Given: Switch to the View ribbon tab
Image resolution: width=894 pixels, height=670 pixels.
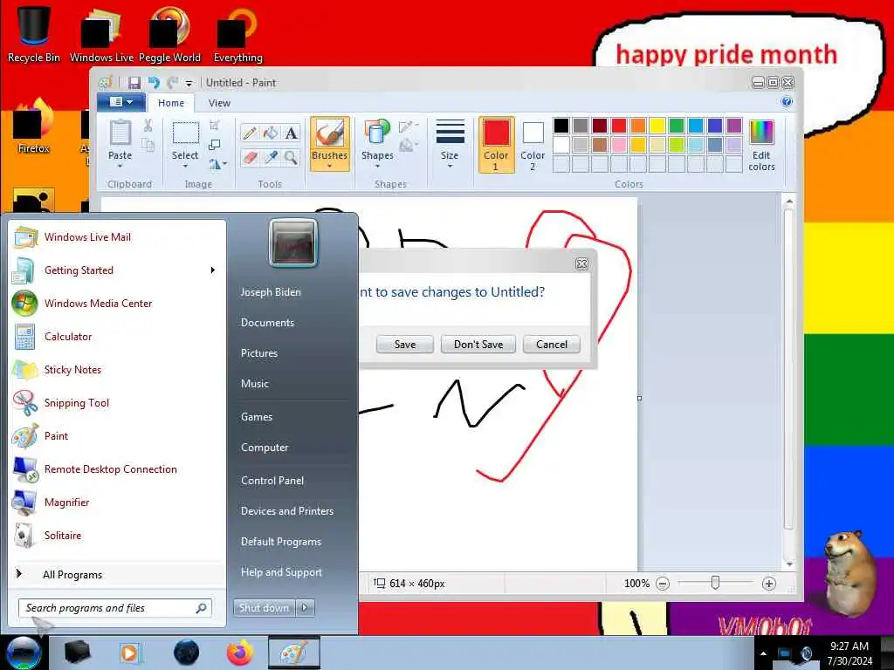Looking at the screenshot, I should click(x=219, y=103).
